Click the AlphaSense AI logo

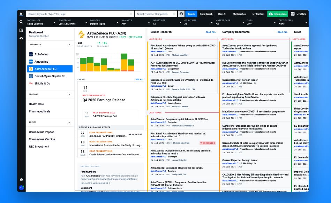tap(21, 14)
